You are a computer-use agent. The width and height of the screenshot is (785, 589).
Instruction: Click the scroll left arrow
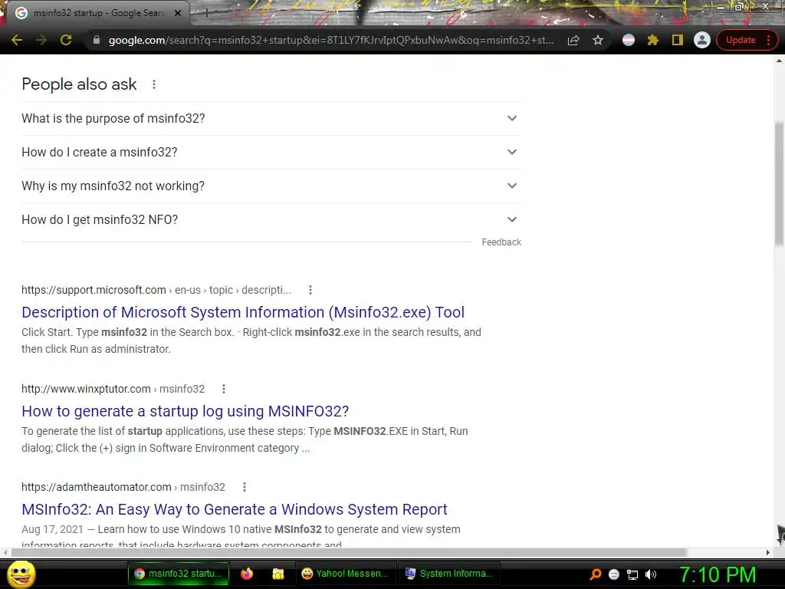tap(5, 553)
